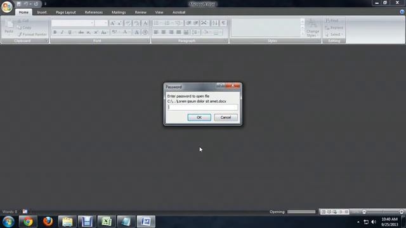This screenshot has width=406, height=228.
Task: Open the Acrobat tab
Action: pos(179,12)
